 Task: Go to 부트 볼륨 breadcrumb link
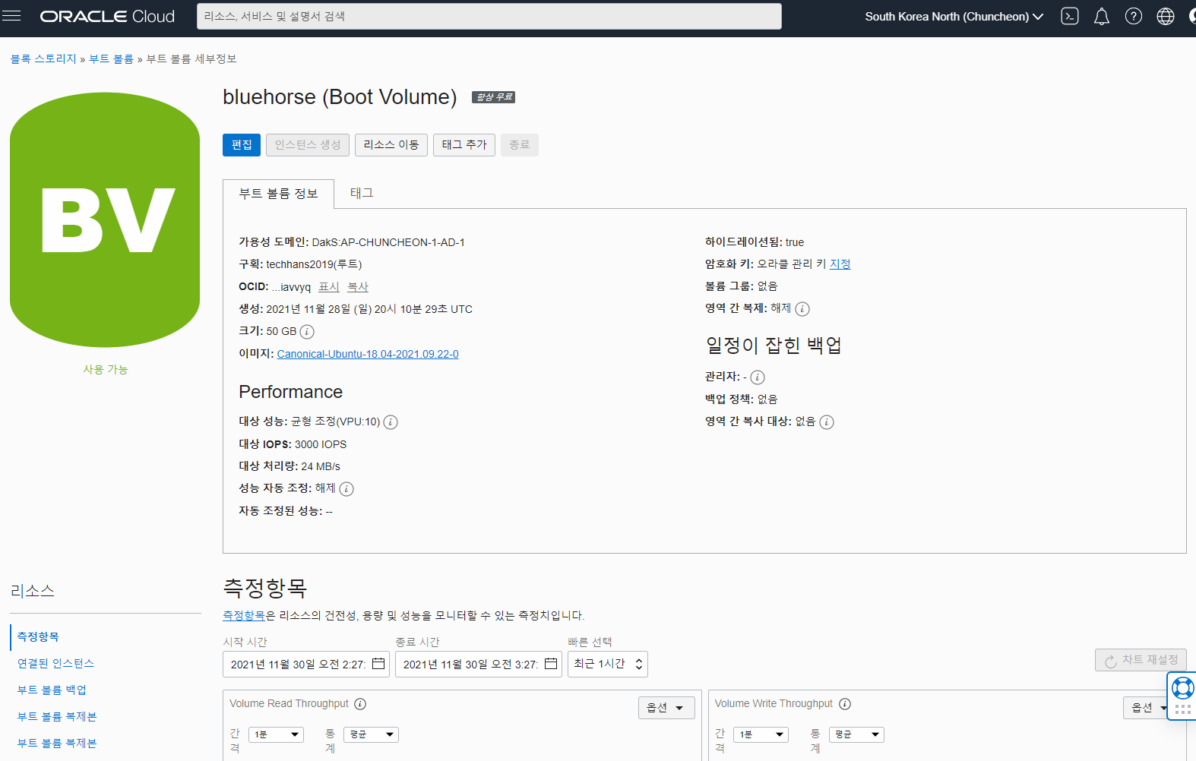(111, 59)
